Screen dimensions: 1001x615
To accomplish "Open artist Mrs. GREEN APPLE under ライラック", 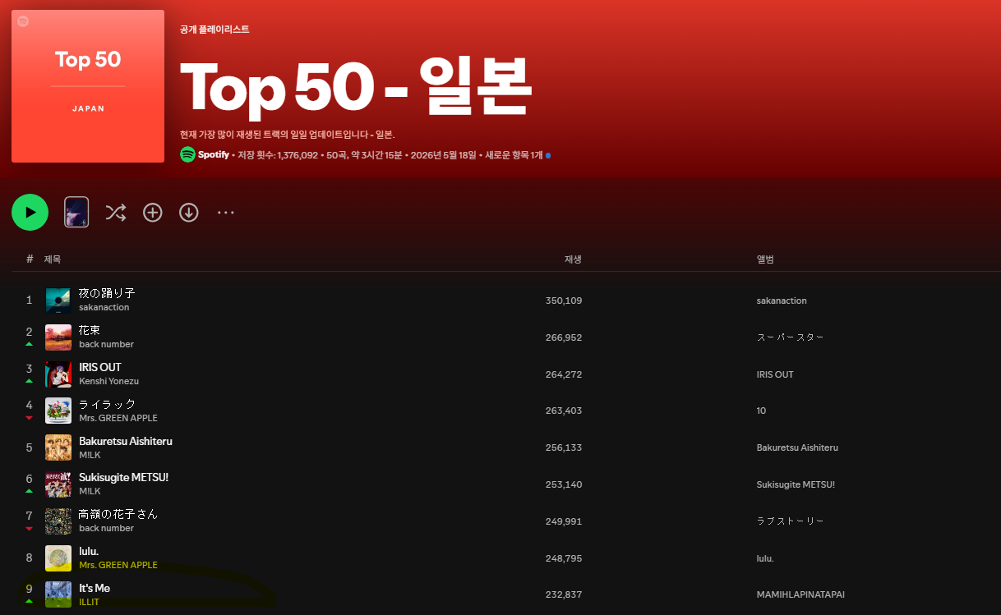I will pos(118,418).
